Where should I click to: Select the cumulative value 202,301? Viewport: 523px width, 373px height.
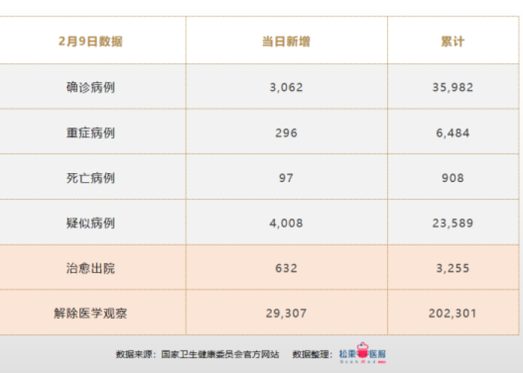453,313
